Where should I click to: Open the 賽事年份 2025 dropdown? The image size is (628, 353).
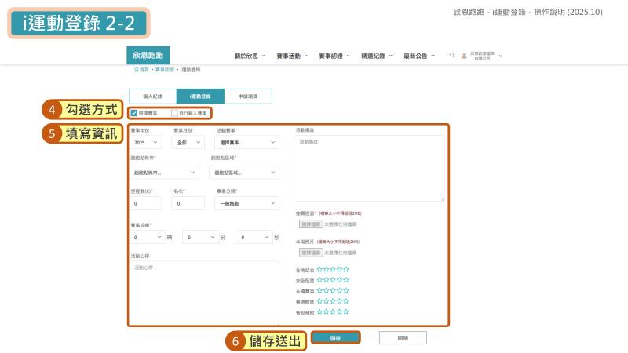[146, 143]
